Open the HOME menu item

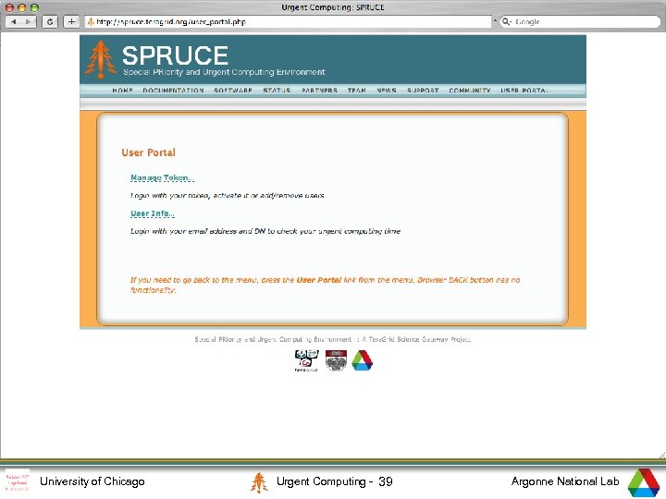point(123,91)
